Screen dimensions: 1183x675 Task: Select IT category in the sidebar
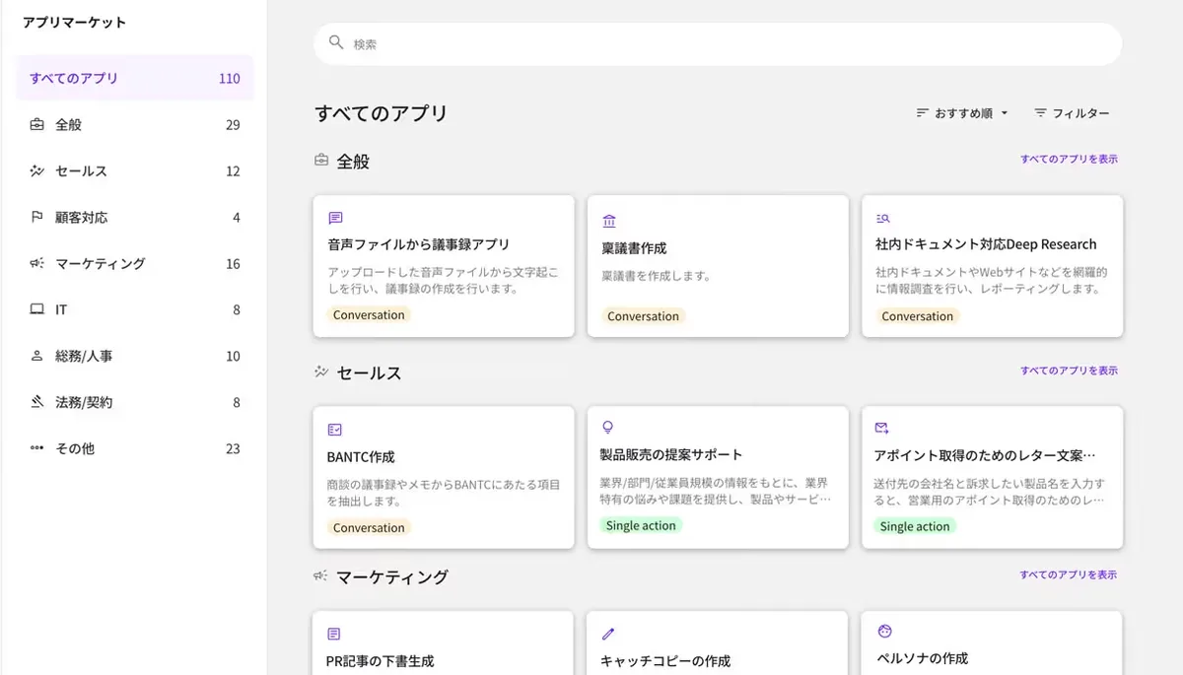pos(135,309)
